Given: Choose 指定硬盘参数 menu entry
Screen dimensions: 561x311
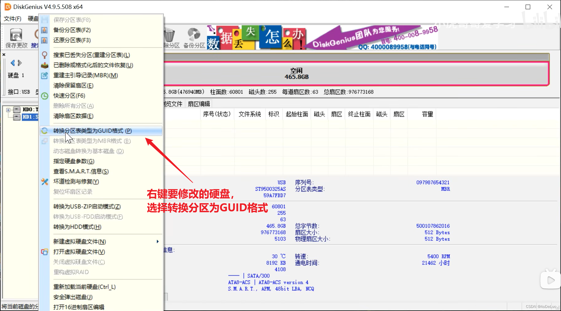Looking at the screenshot, I should (x=101, y=161).
